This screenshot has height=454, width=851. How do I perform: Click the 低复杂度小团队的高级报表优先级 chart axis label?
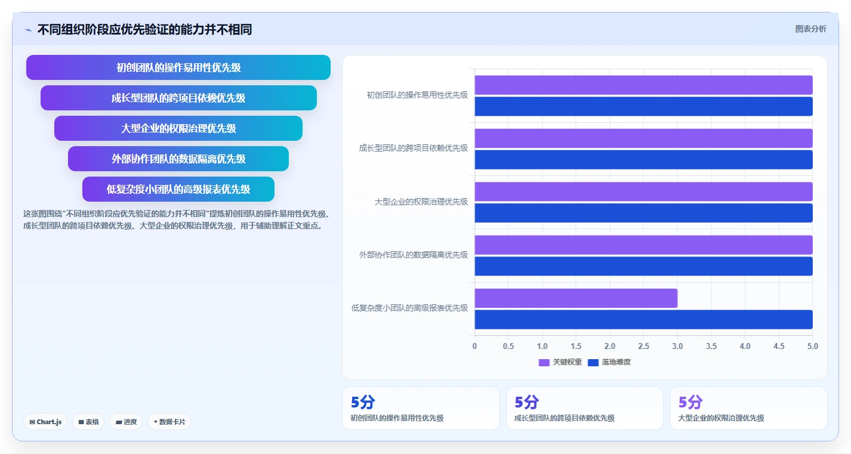coord(409,308)
